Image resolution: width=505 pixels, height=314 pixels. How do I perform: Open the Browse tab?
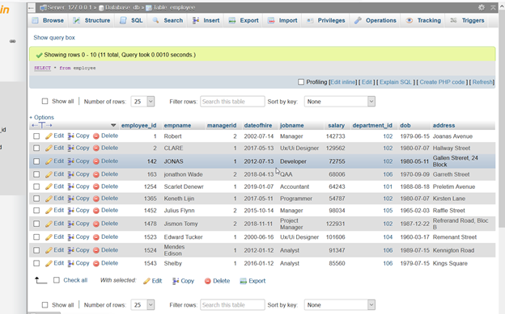coord(48,20)
